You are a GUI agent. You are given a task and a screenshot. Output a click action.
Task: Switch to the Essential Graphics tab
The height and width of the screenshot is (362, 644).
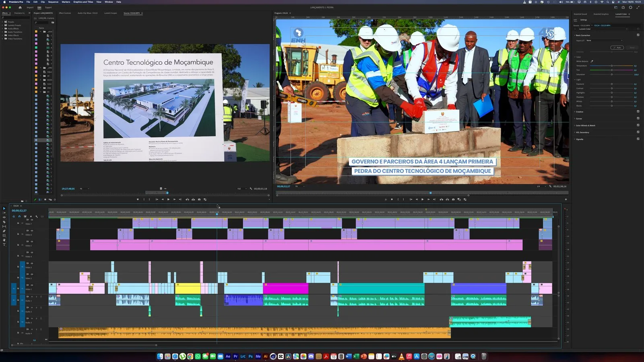pyautogui.click(x=601, y=14)
